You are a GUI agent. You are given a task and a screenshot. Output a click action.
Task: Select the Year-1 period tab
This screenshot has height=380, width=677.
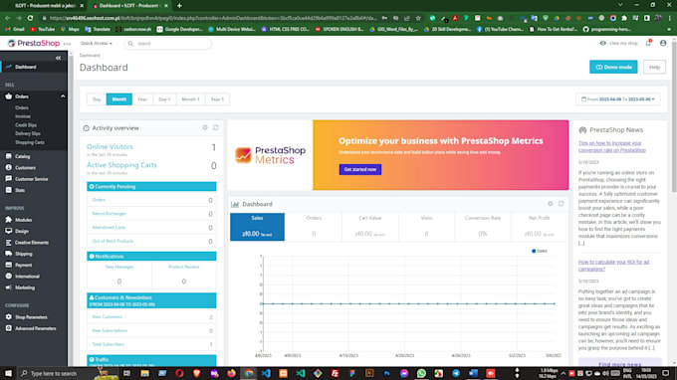tap(217, 99)
